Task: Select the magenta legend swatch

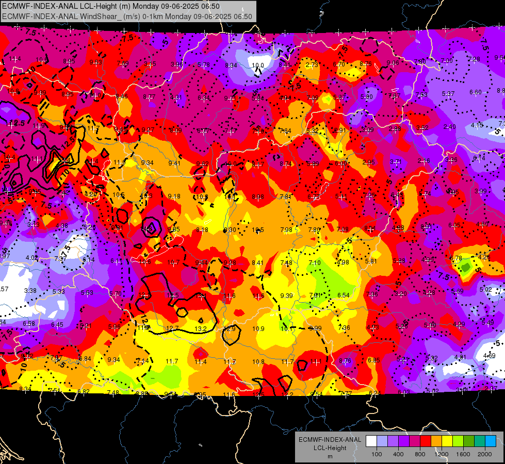Action: (415, 441)
